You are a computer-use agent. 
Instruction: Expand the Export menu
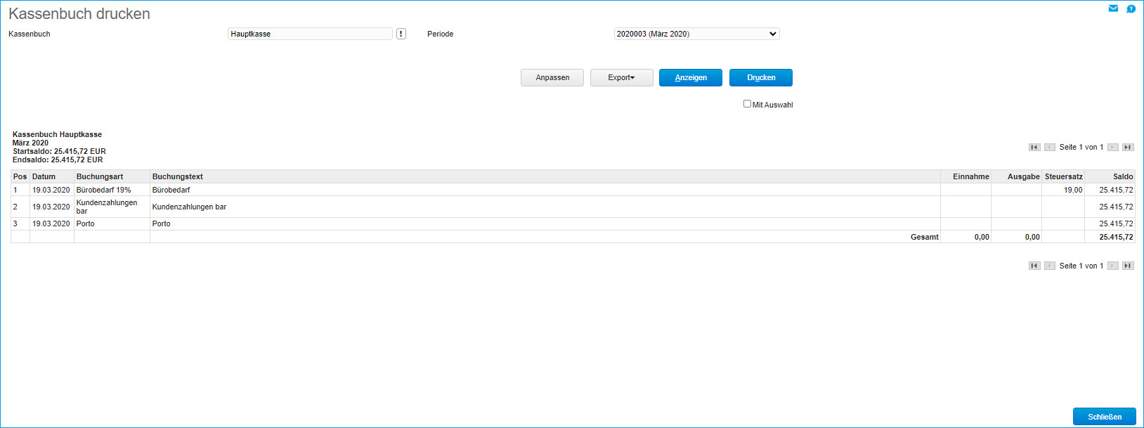(x=621, y=77)
